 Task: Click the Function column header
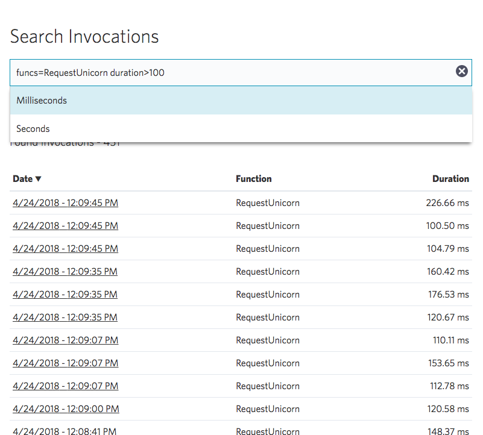[x=253, y=179]
